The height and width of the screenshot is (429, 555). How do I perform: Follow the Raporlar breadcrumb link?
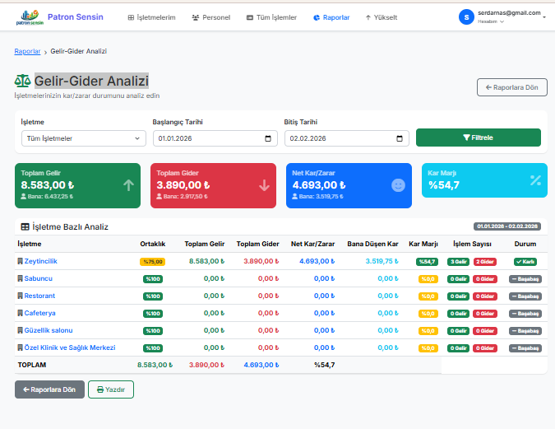coord(27,51)
